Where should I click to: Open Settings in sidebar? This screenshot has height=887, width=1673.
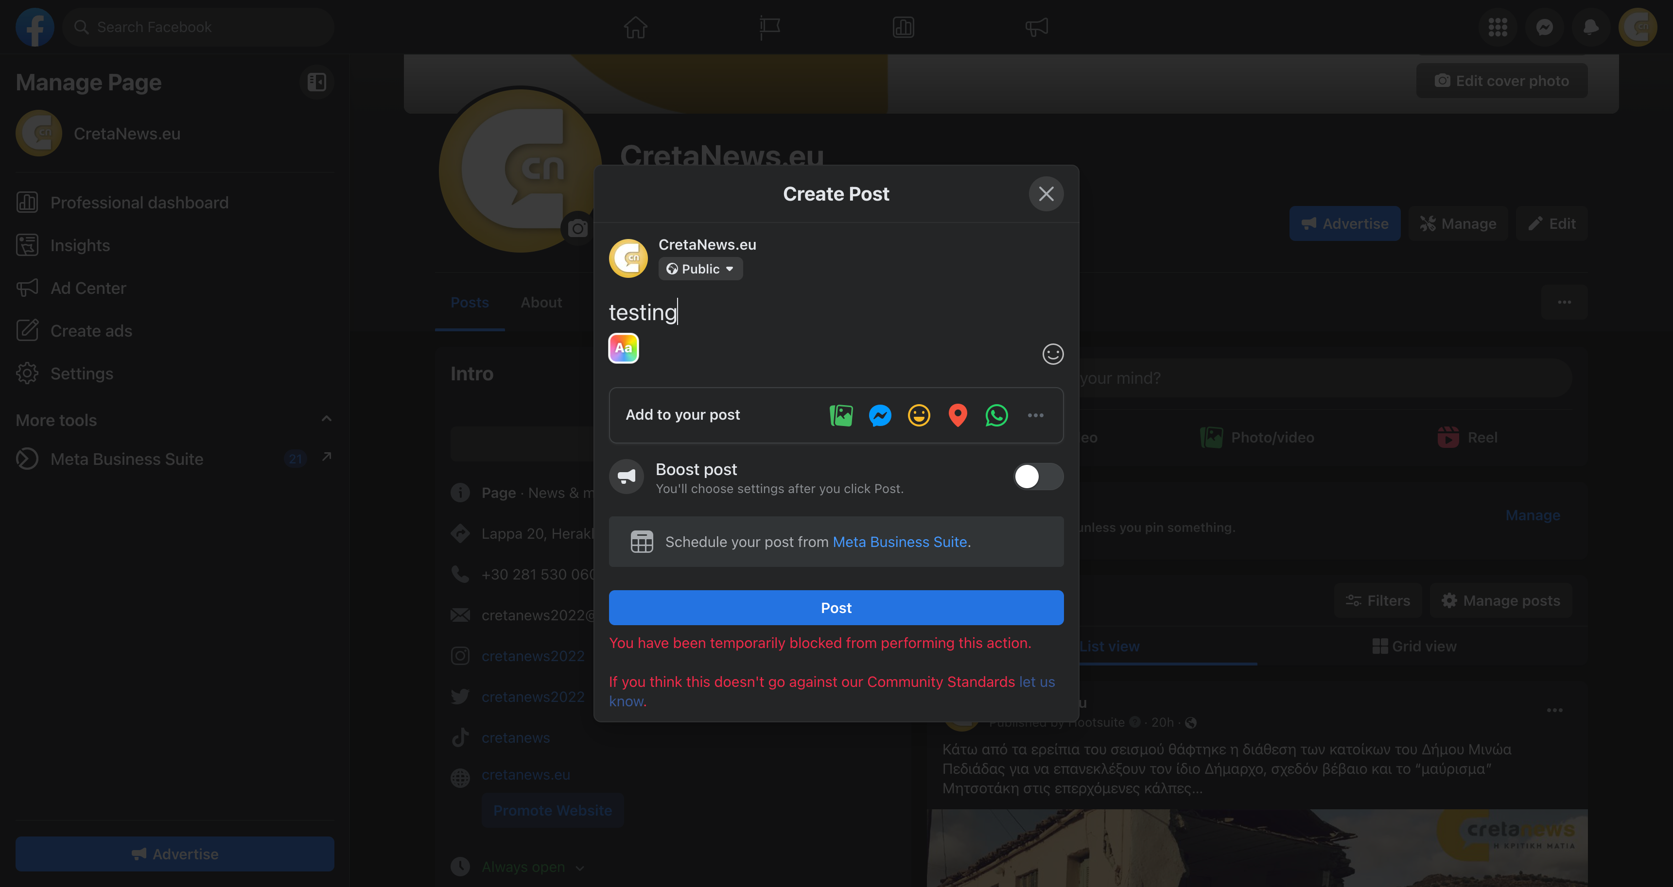pyautogui.click(x=174, y=374)
